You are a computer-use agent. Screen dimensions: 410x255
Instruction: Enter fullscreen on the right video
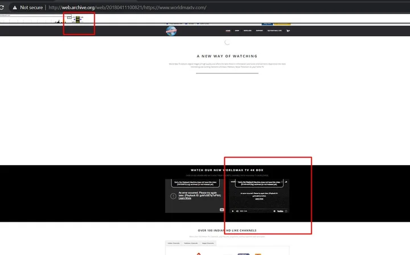pos(286,211)
